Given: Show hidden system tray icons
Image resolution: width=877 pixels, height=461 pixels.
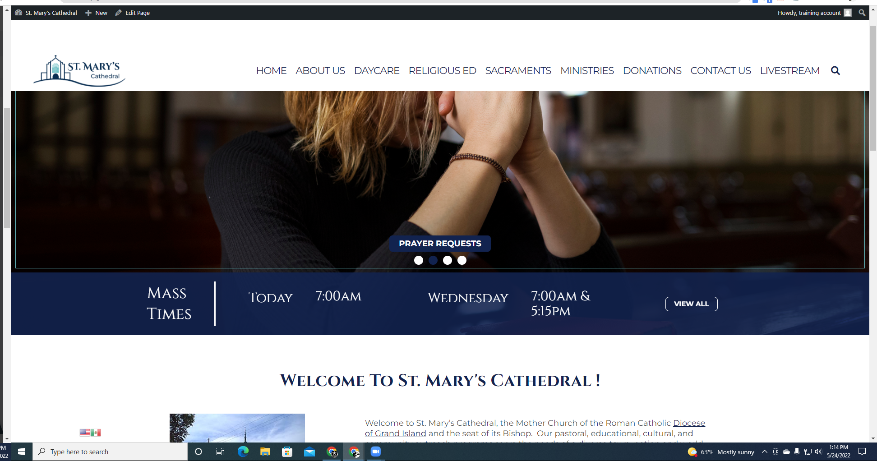Looking at the screenshot, I should point(764,452).
